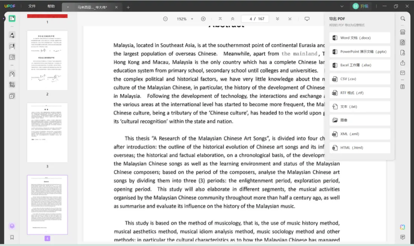Viewport: 414px width, 246px height.
Task: Click the zoom out minus button
Action: [165, 19]
